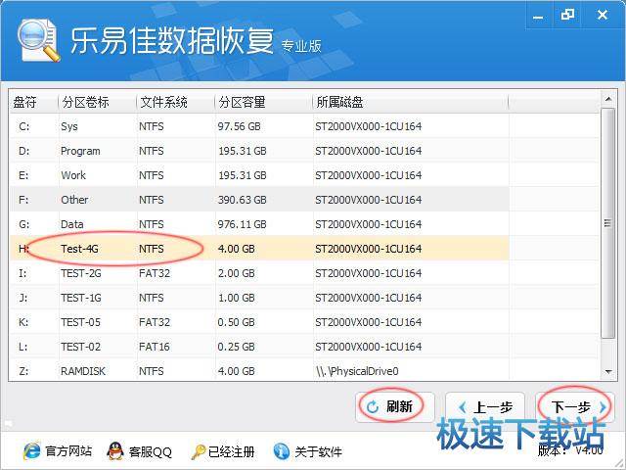This screenshot has width=626, height=470.
Task: Select the I: drive row
Action: (259, 273)
